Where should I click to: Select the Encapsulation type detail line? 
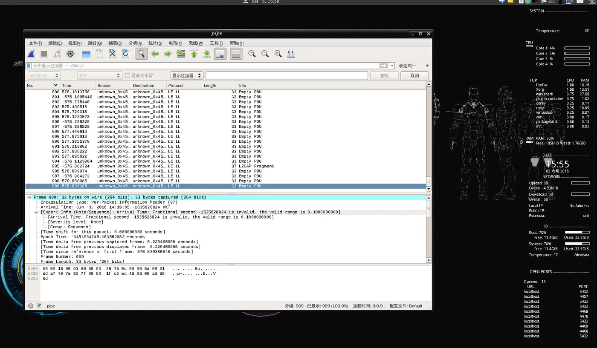tap(109, 202)
